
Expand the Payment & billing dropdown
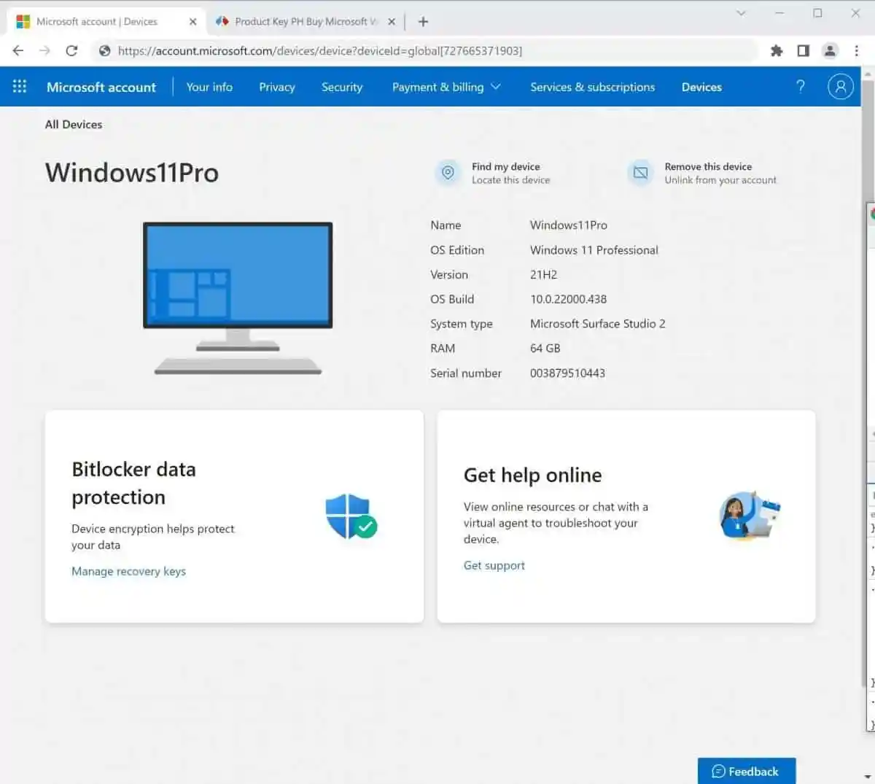(446, 87)
